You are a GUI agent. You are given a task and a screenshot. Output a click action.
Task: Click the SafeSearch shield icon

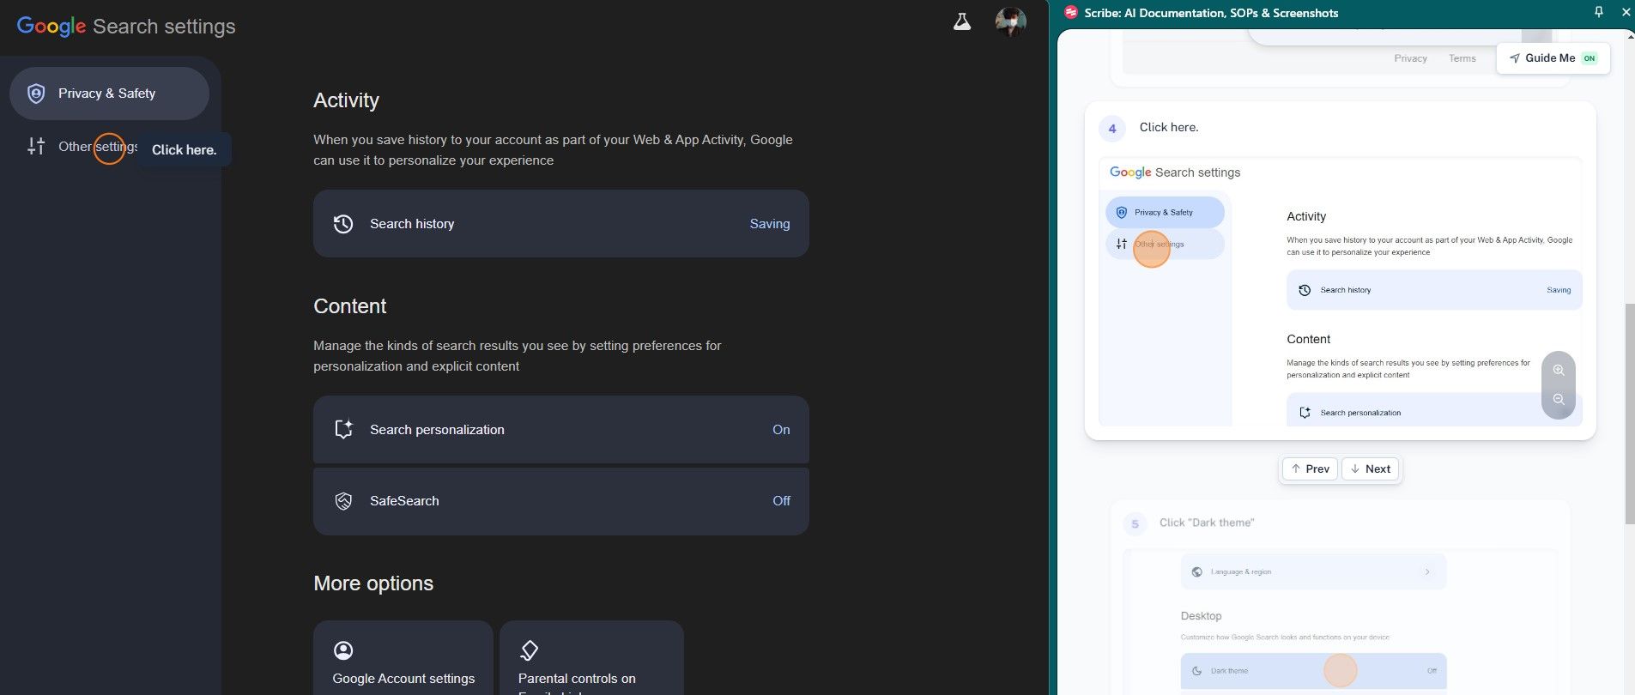[x=343, y=501]
